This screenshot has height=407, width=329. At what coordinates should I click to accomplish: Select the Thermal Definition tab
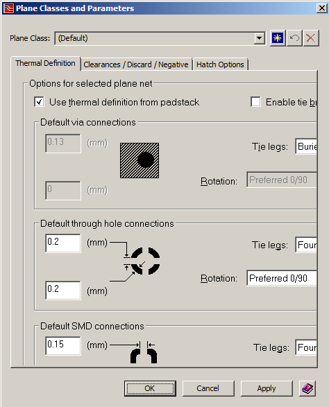[x=45, y=63]
